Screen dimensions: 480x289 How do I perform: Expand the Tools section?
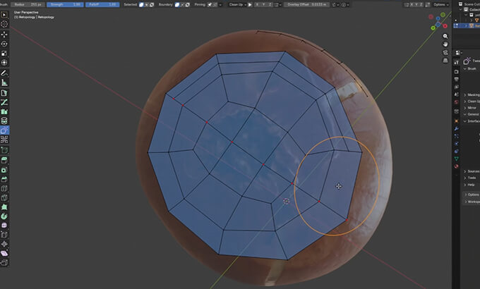pyautogui.click(x=472, y=178)
